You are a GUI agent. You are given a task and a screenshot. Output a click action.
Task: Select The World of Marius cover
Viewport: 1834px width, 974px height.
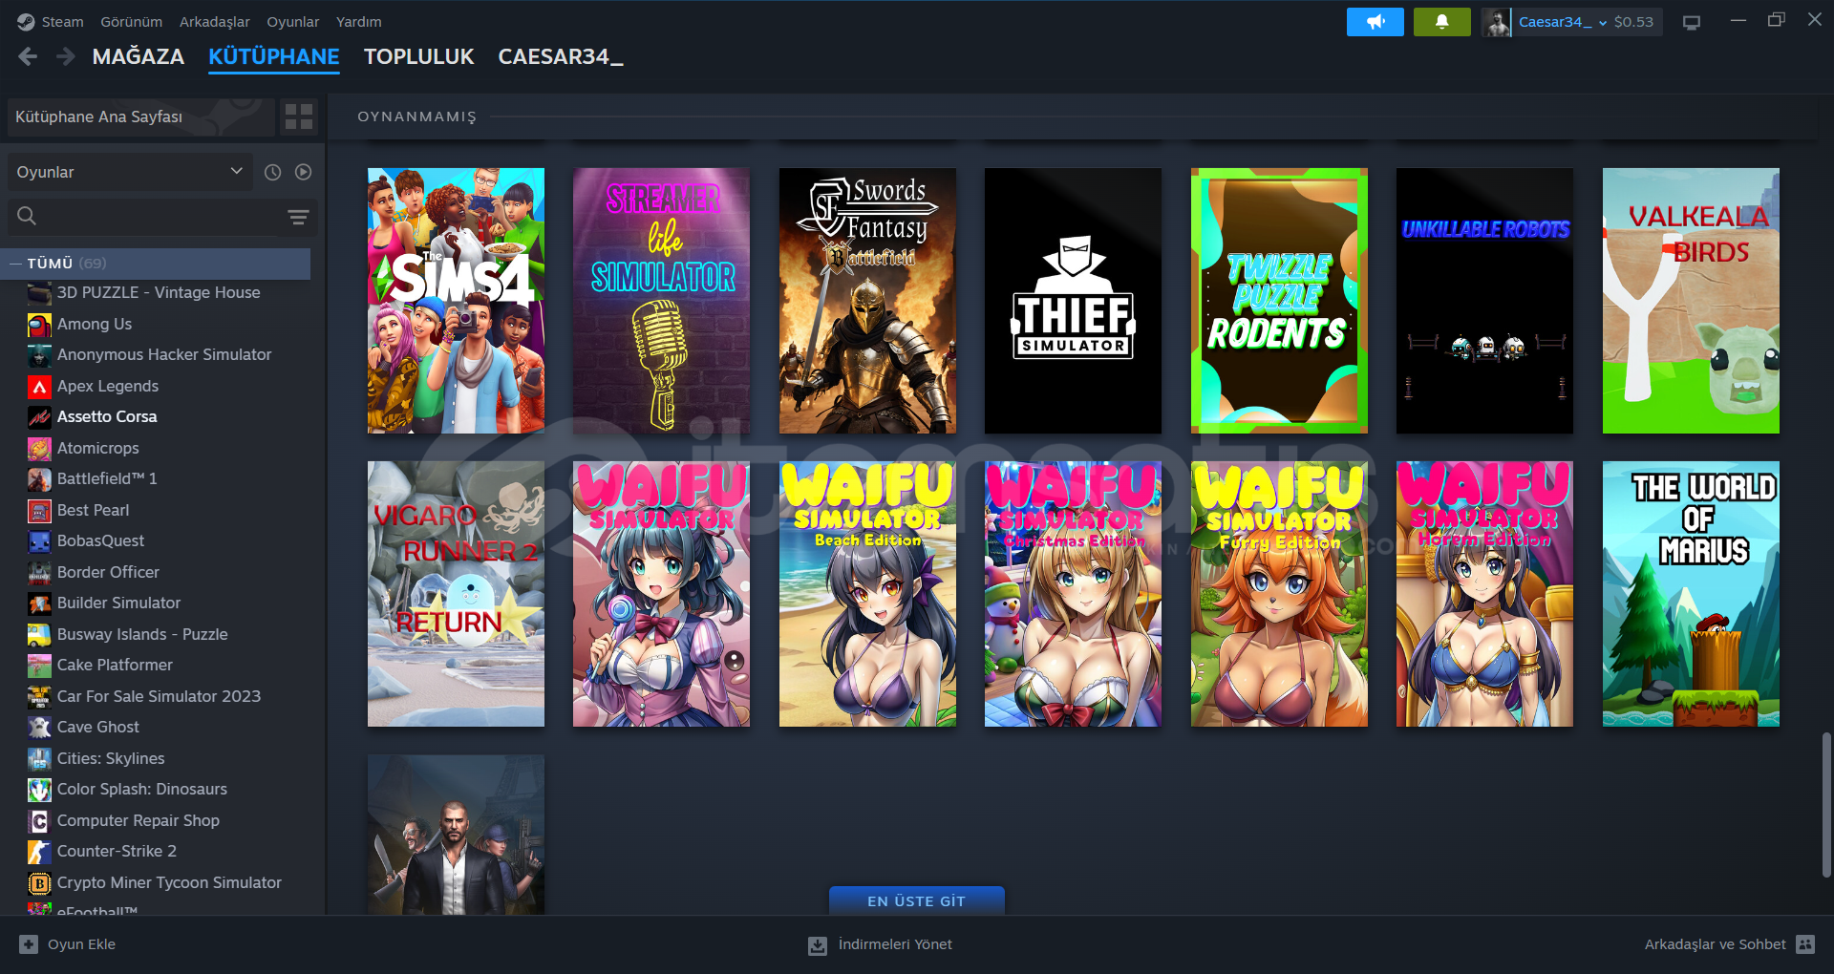1691,594
